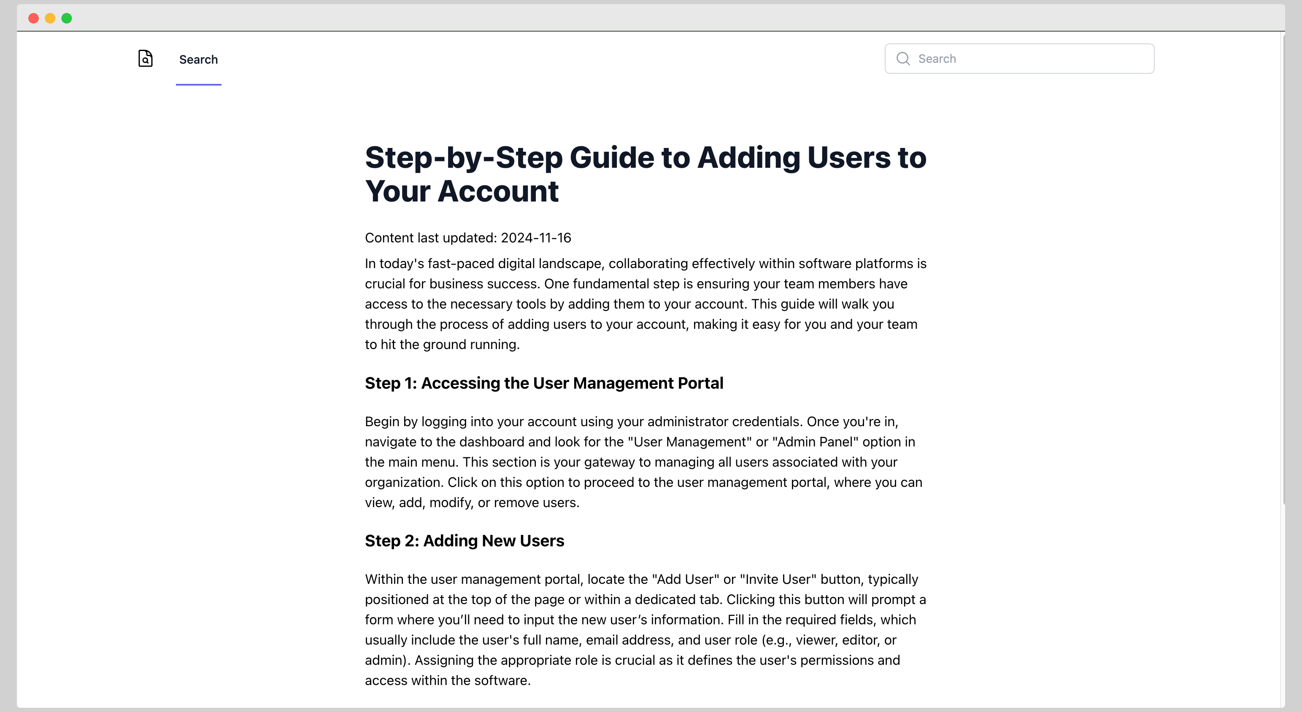Click the quoted "Invite User" text

point(778,579)
